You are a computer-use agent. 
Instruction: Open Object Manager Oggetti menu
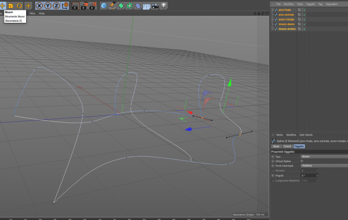coord(310,4)
